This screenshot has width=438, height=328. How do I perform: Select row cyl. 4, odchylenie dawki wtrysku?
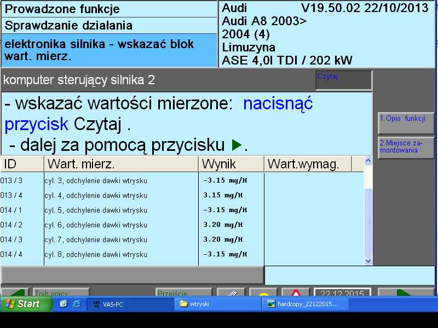point(182,195)
